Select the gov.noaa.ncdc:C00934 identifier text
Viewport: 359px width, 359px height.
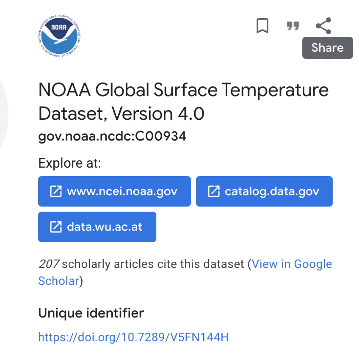click(x=112, y=136)
